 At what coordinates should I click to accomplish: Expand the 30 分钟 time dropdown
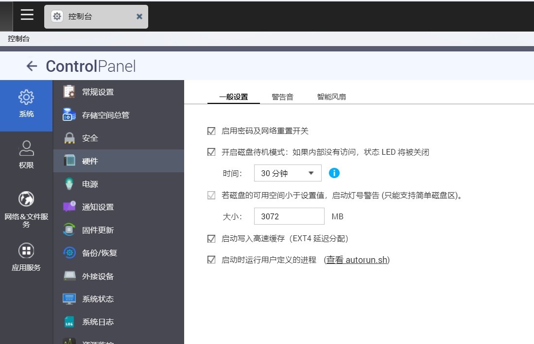(x=287, y=173)
